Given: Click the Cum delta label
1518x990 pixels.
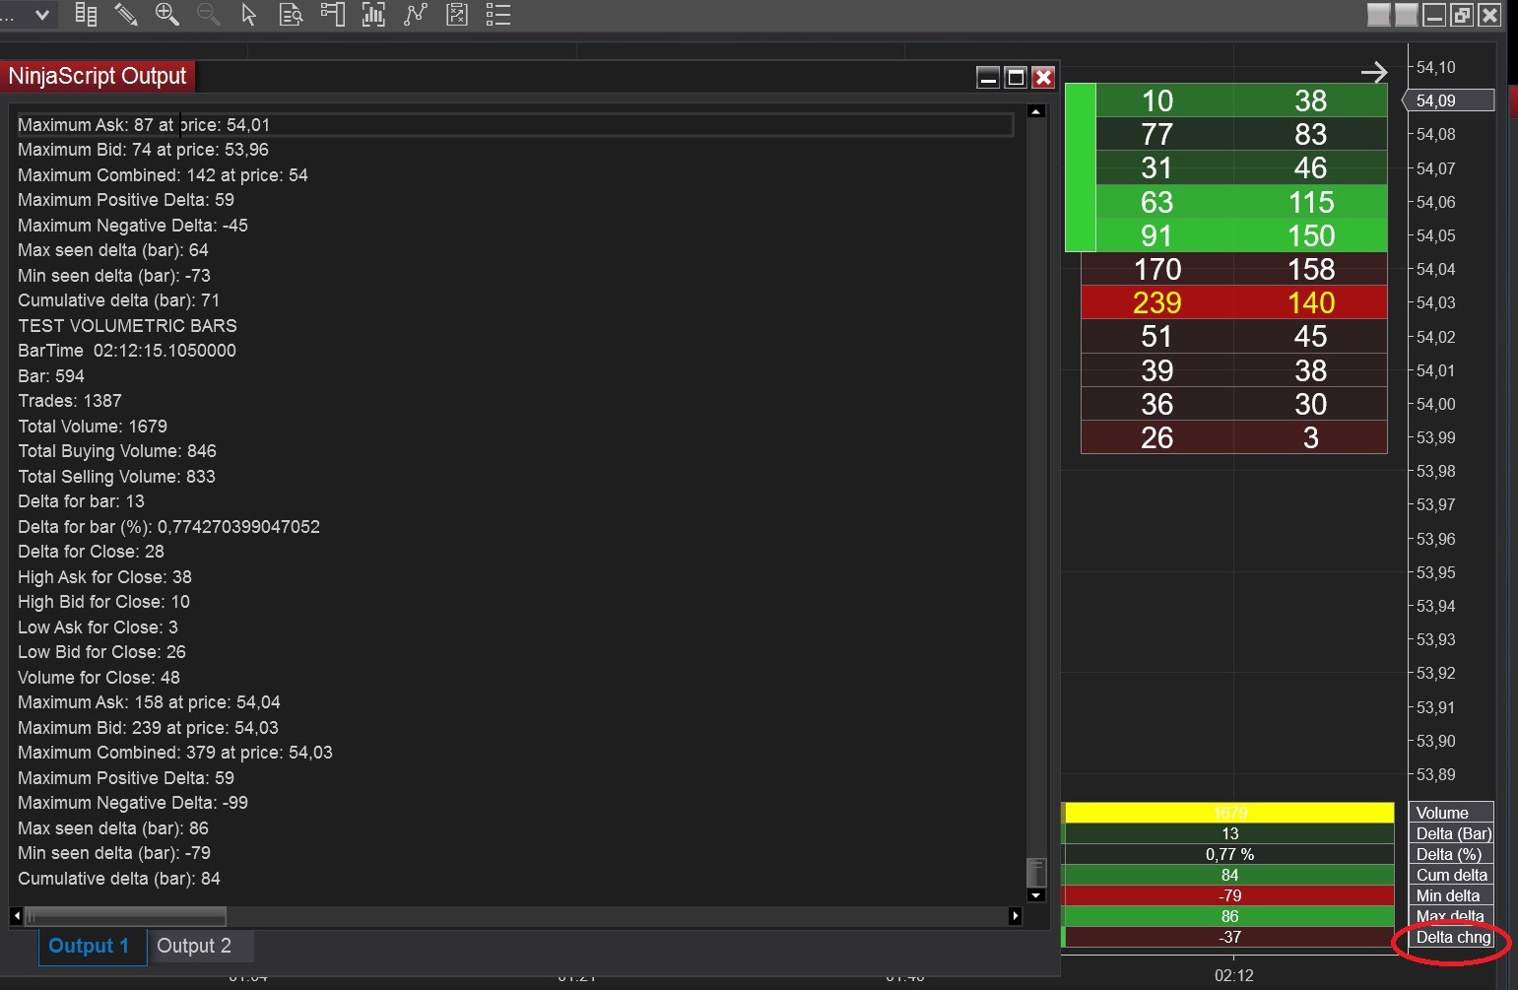Looking at the screenshot, I should [1452, 876].
